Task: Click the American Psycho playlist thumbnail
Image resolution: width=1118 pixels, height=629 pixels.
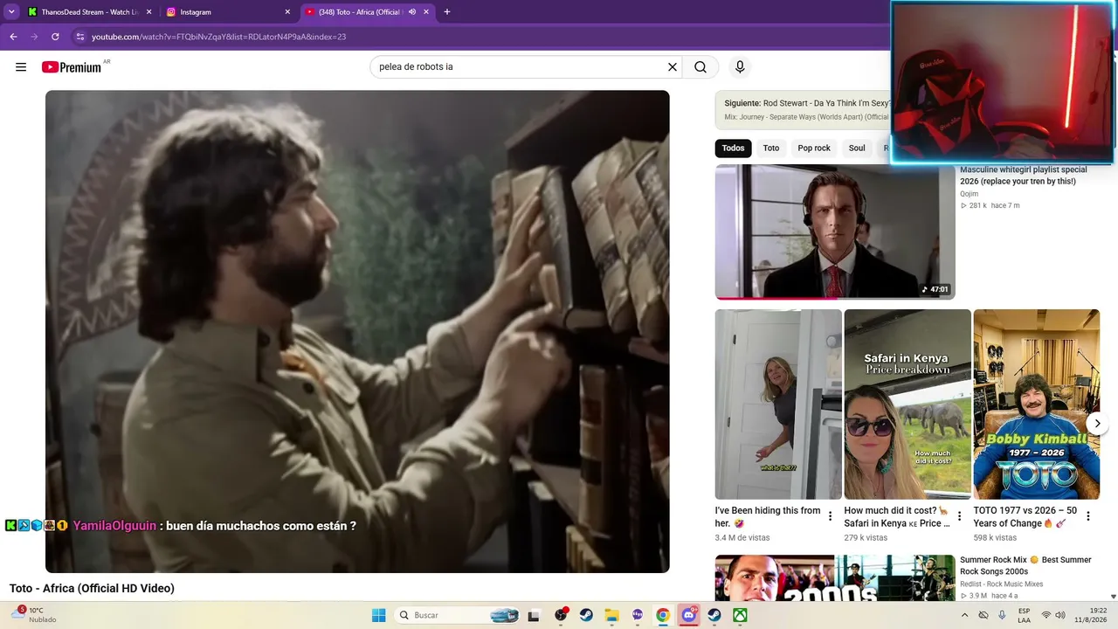Action: tap(835, 232)
